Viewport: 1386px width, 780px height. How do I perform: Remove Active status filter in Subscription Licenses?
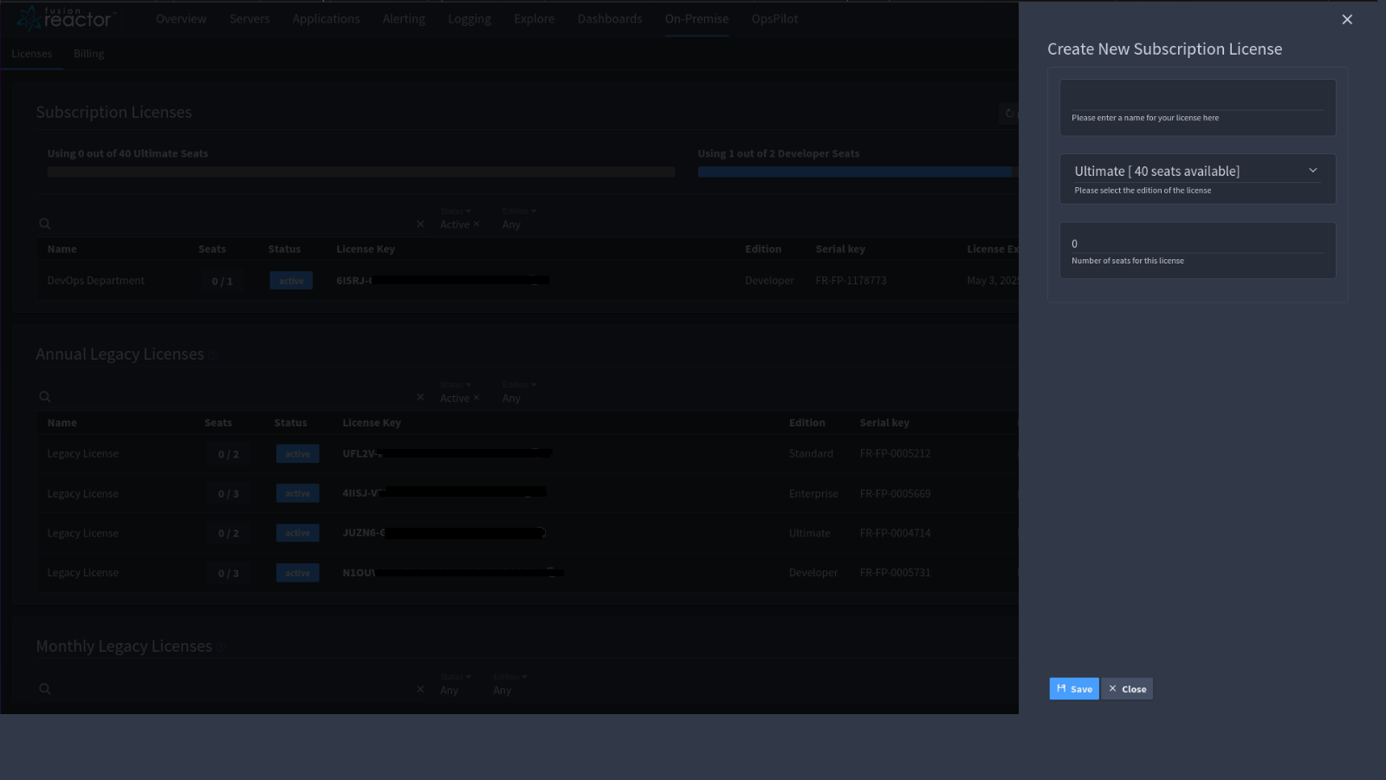click(476, 224)
